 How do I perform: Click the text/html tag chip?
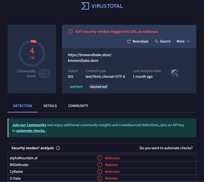point(76,87)
